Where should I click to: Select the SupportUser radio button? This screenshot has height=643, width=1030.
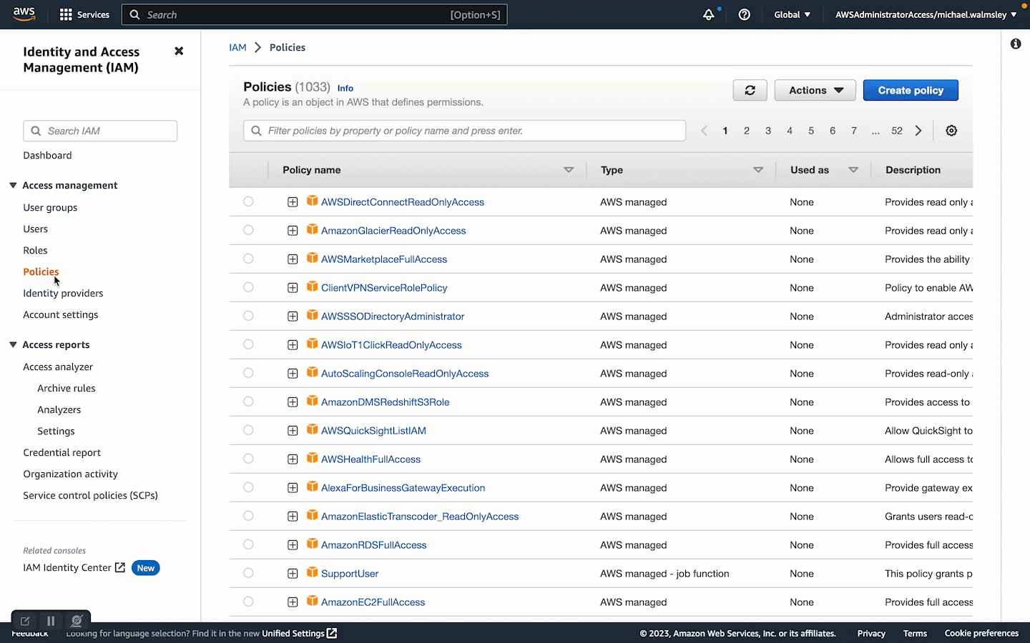(248, 573)
